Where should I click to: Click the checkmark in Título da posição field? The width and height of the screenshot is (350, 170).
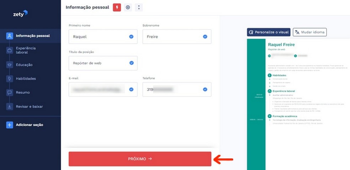(131, 63)
